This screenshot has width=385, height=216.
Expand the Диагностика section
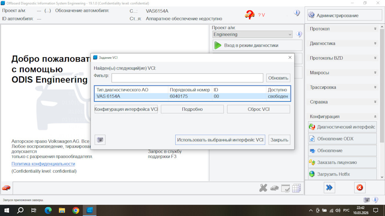click(x=343, y=43)
